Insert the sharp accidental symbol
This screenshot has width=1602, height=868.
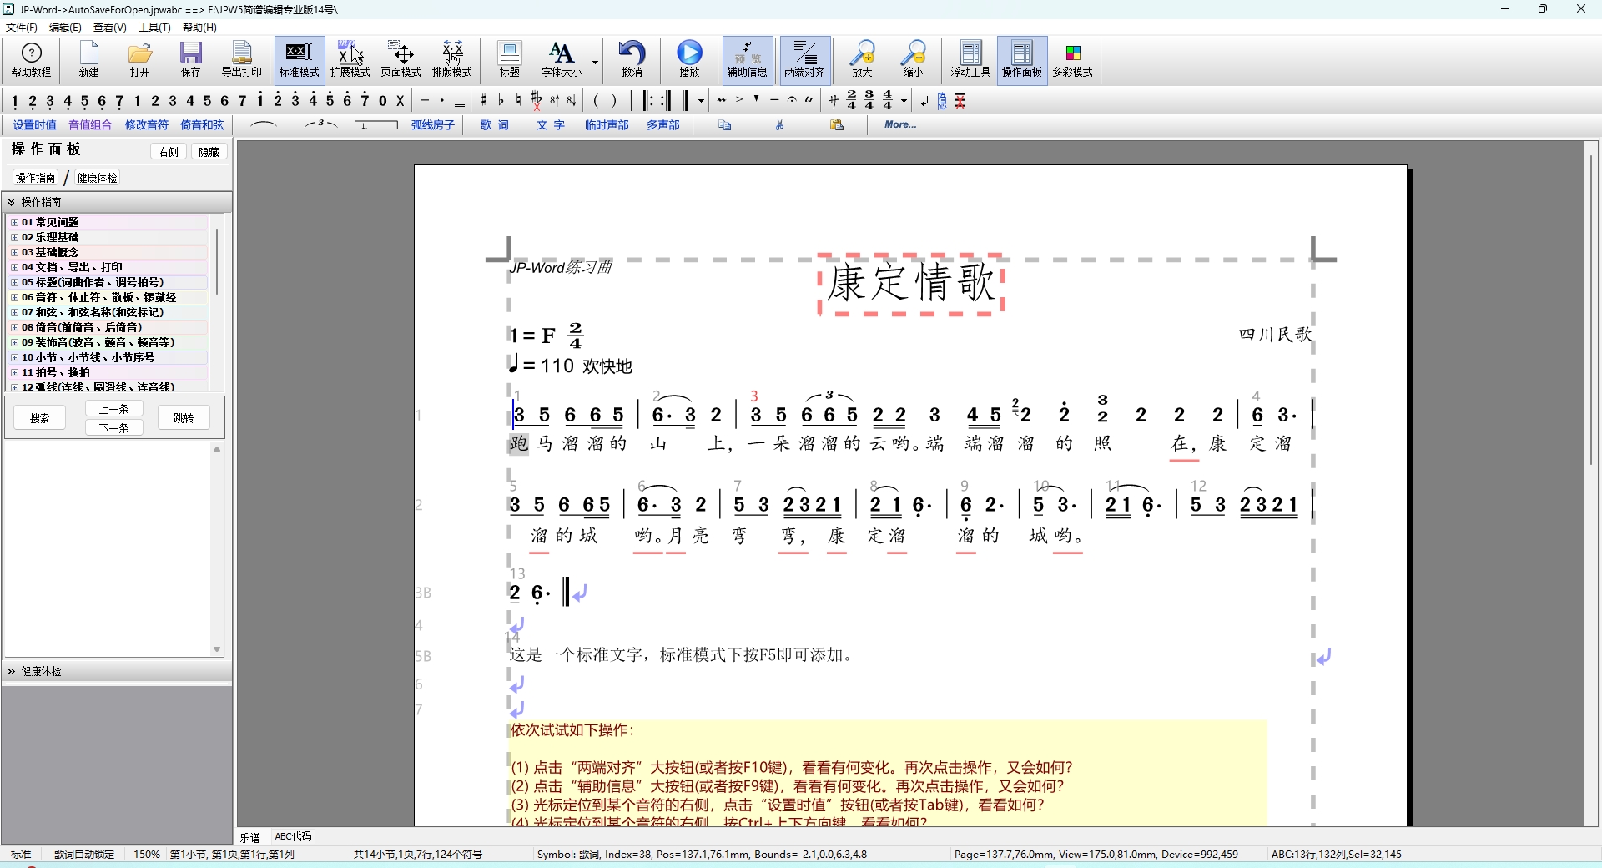pyautogui.click(x=484, y=101)
